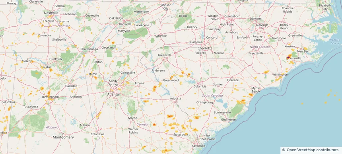Click the Fayetteville city label
The image size is (342, 154).
[x=256, y=53]
